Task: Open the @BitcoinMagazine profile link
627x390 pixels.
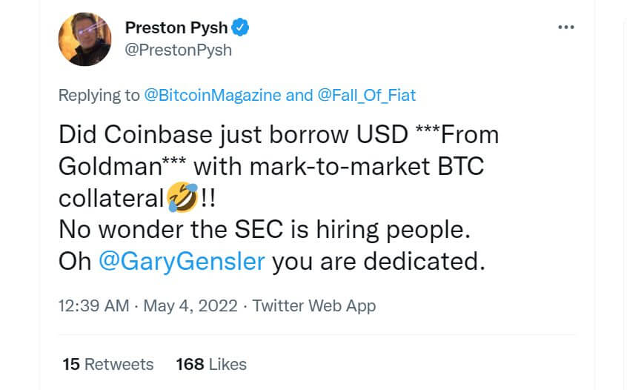Action: pyautogui.click(x=212, y=95)
